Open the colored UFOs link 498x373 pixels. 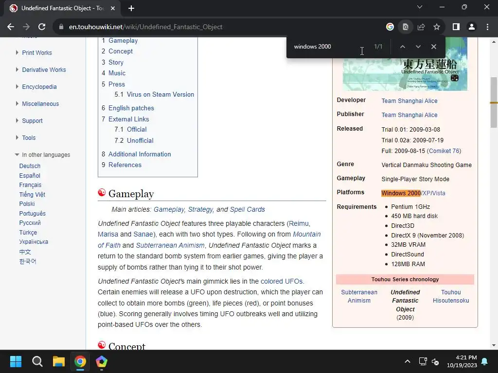coord(282,281)
